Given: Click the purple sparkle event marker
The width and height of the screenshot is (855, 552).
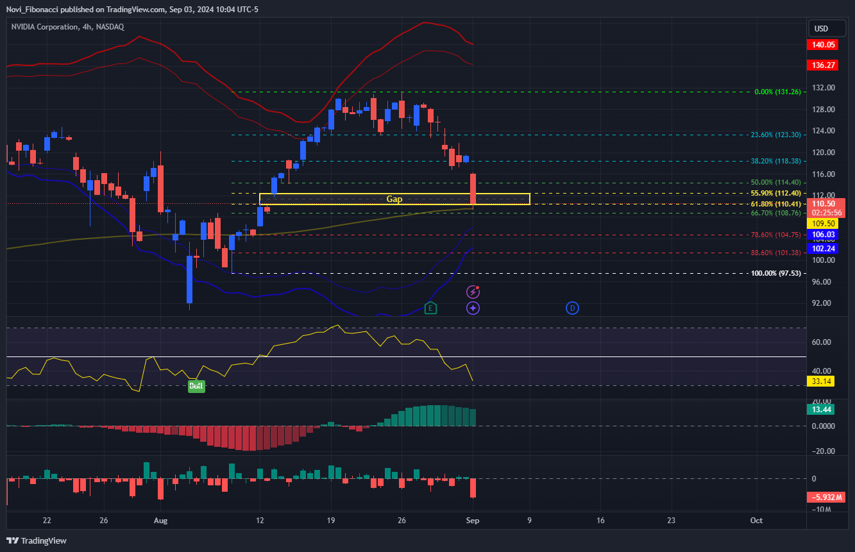Looking at the screenshot, I should click(x=473, y=308).
